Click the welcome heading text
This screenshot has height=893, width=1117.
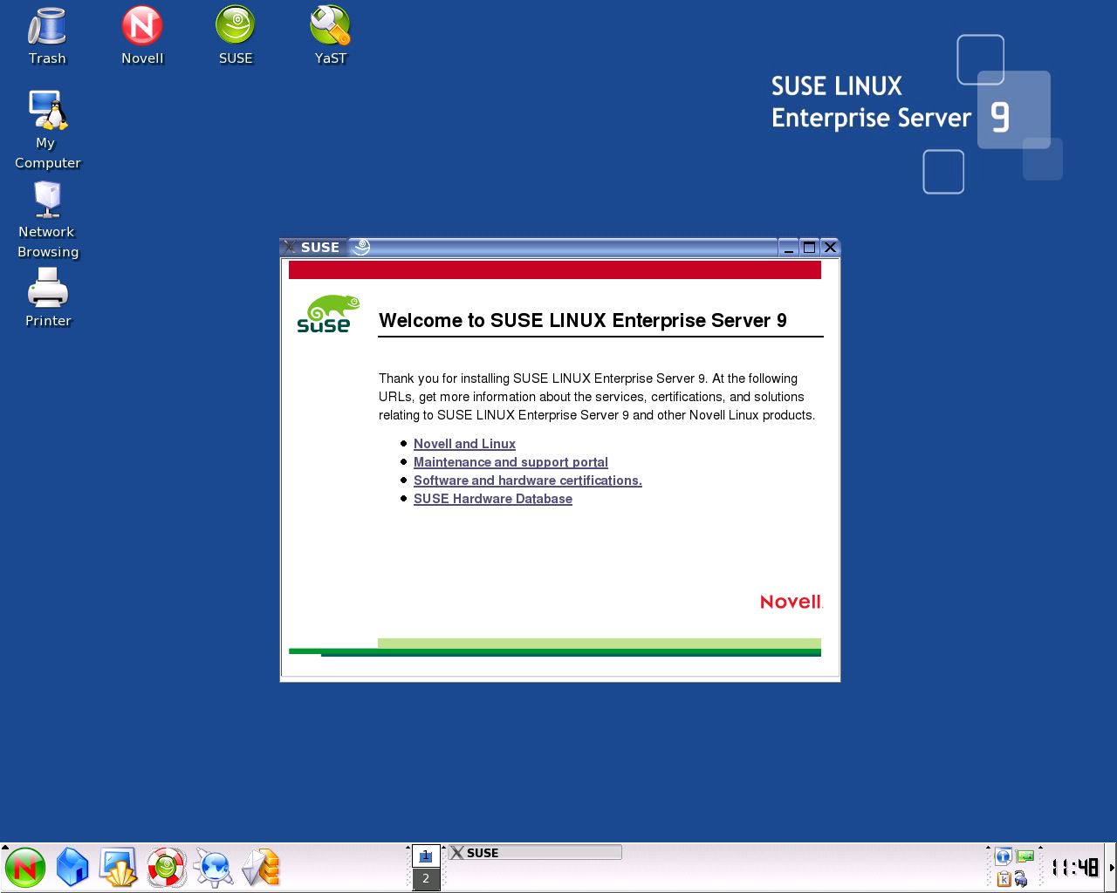(x=583, y=320)
